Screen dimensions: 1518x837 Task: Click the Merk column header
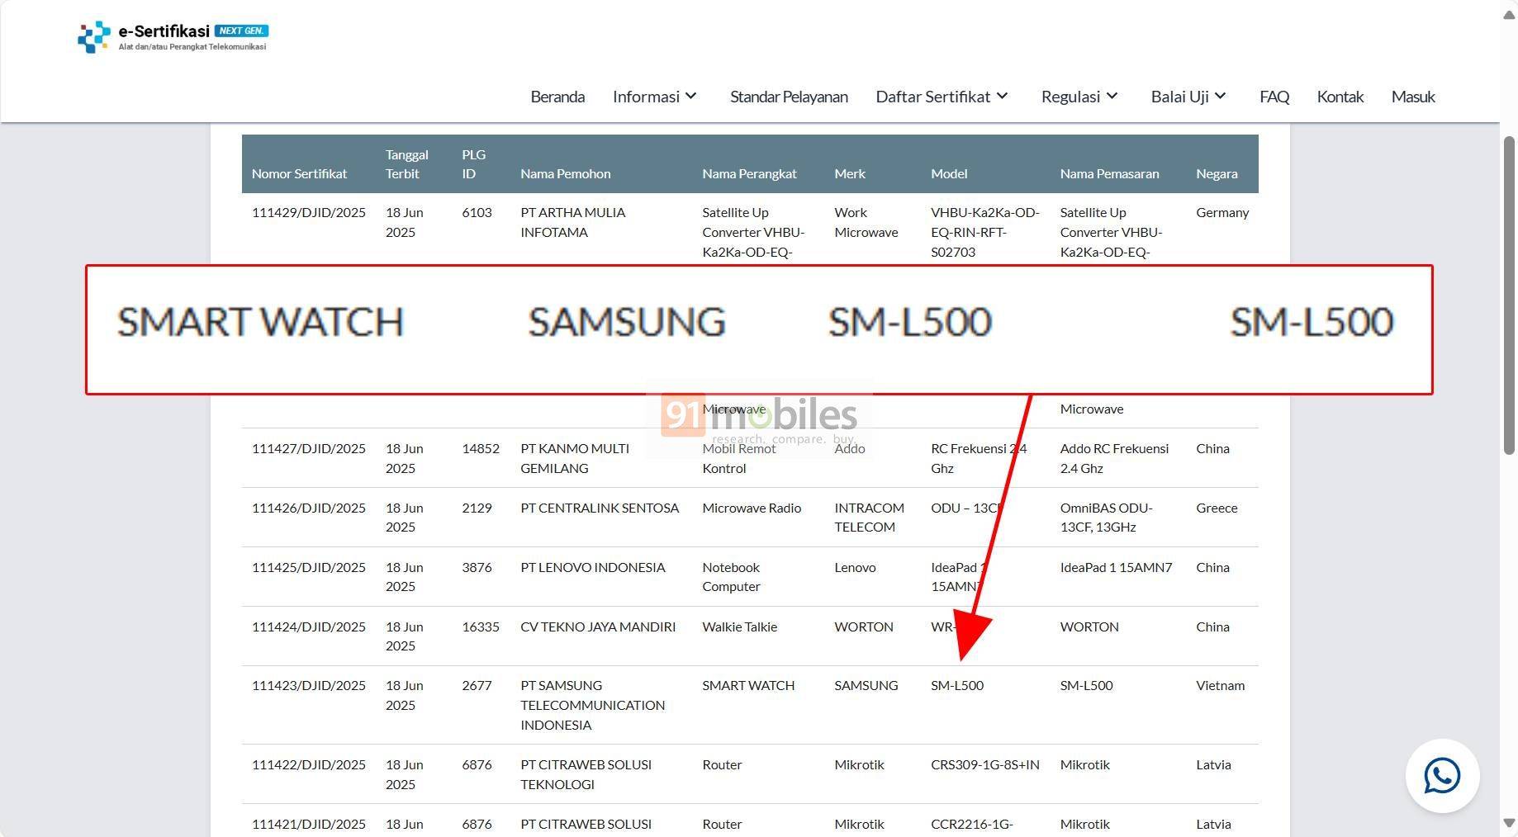(x=850, y=173)
